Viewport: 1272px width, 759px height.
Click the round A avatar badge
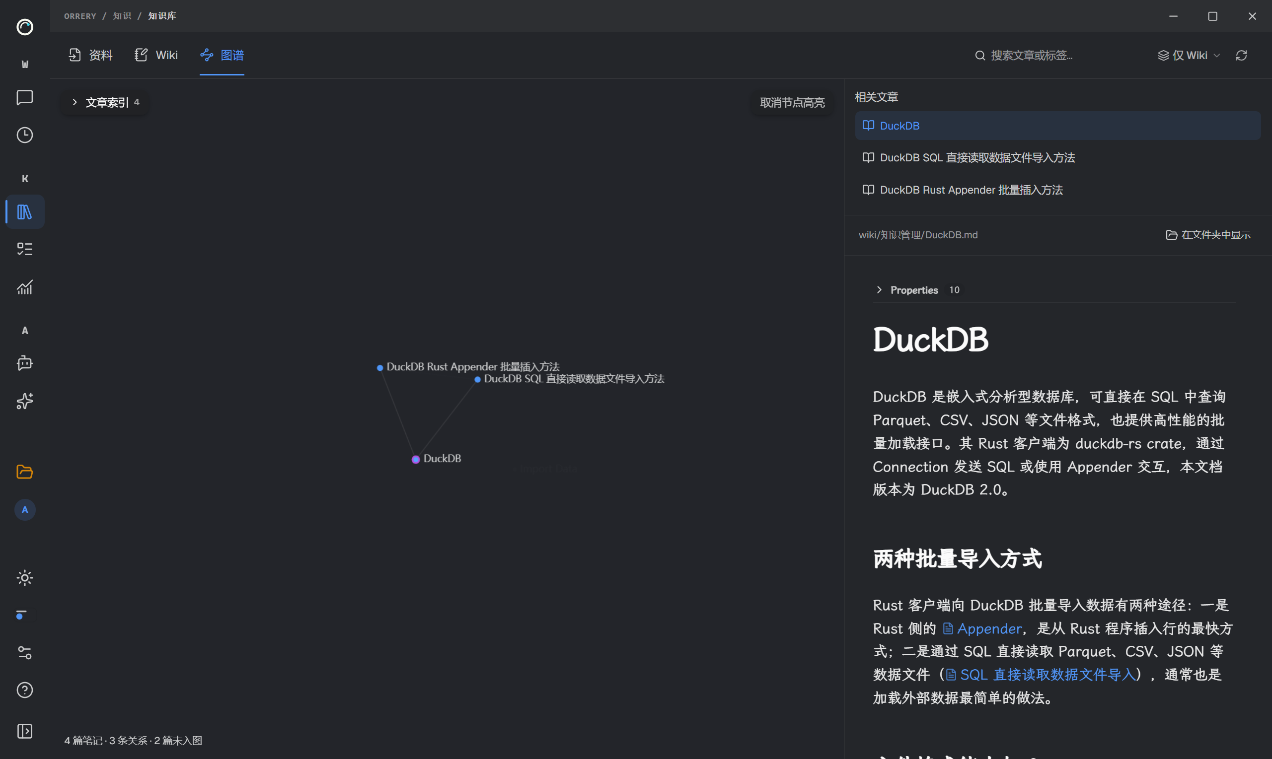24,510
